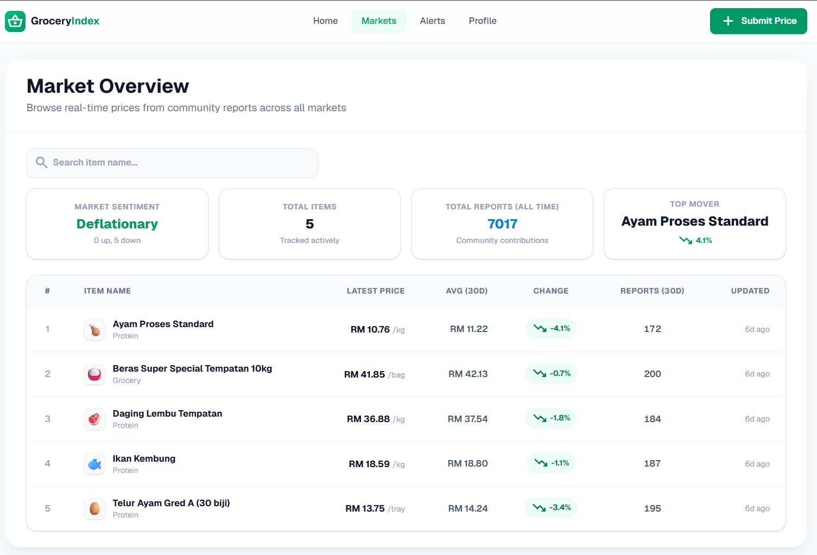Click the plus icon in Submit Price button
817x555 pixels.
click(x=728, y=21)
